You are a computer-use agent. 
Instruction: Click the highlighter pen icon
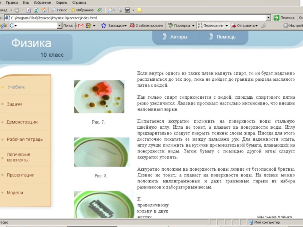pyautogui.click(x=263, y=25)
